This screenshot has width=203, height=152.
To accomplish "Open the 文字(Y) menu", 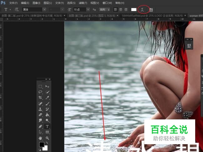I will click(59, 3).
